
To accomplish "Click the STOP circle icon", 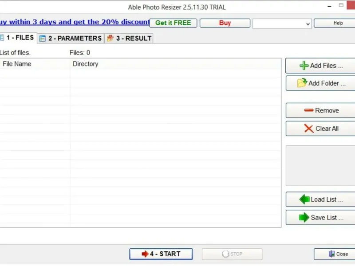I will pos(225,254).
